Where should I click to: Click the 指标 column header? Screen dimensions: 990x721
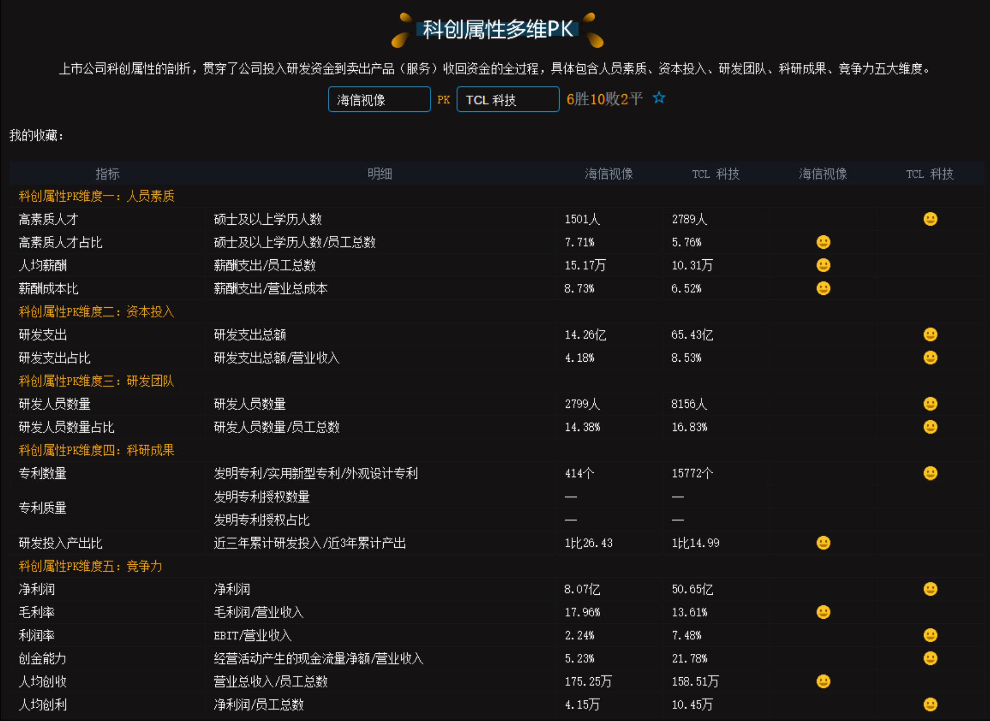coord(107,174)
